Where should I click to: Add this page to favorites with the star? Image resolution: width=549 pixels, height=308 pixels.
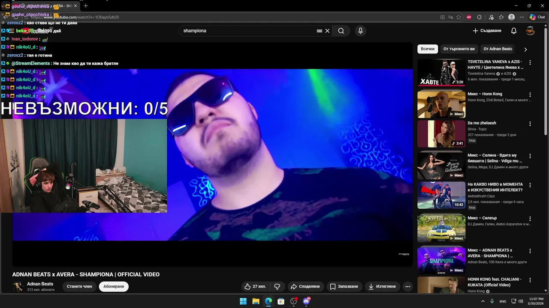459,17
